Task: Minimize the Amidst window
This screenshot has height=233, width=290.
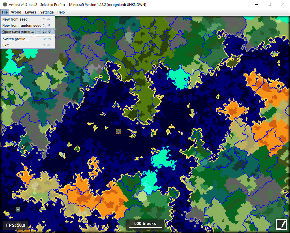Action: (256, 4)
